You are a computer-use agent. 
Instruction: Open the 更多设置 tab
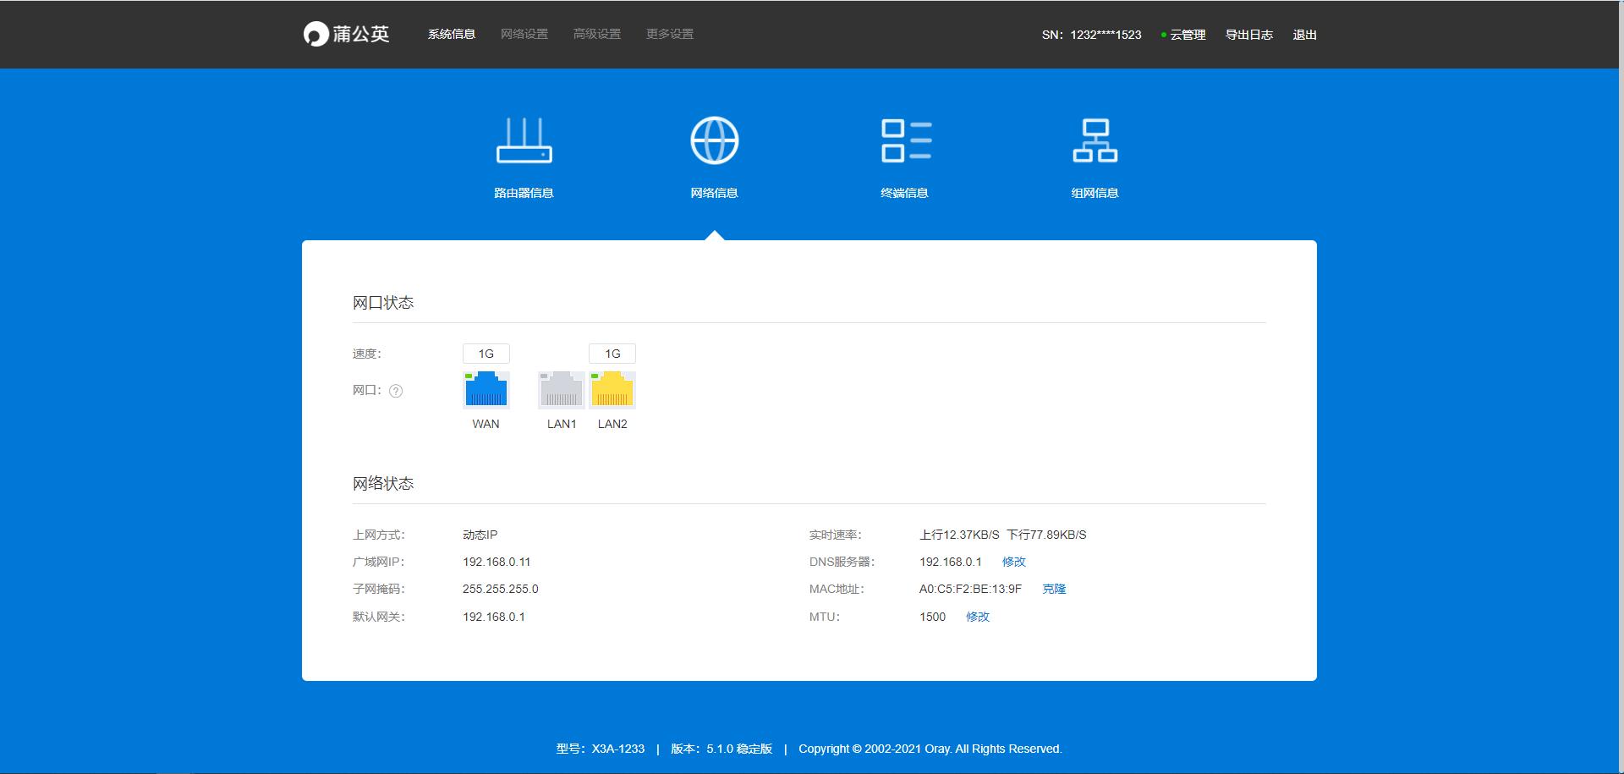[669, 35]
